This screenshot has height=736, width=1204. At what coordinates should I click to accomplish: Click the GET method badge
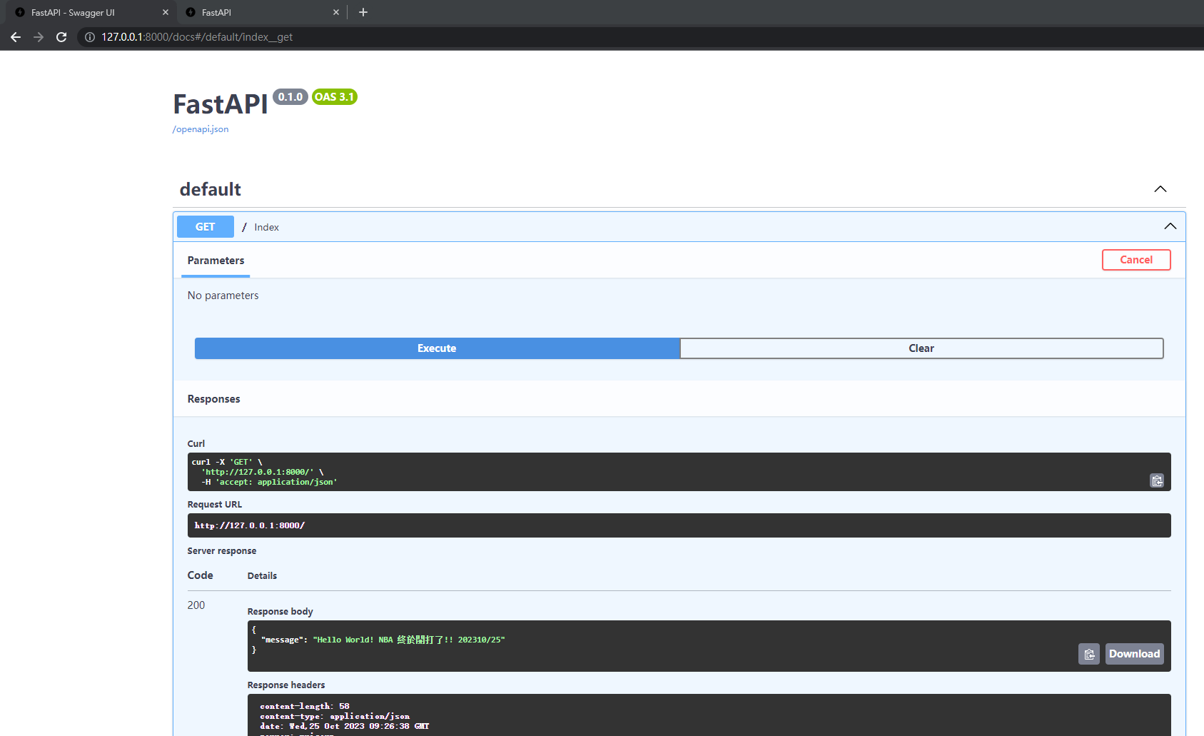coord(206,226)
